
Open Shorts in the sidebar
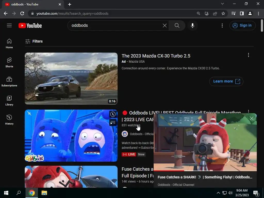point(9,63)
